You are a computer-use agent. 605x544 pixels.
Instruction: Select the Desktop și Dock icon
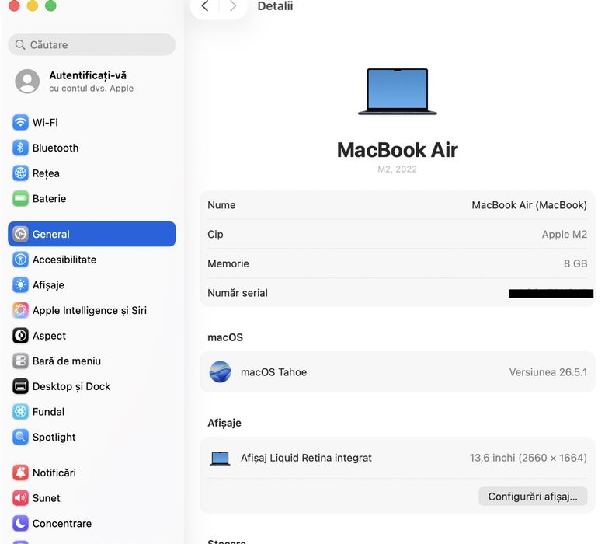[x=20, y=386]
